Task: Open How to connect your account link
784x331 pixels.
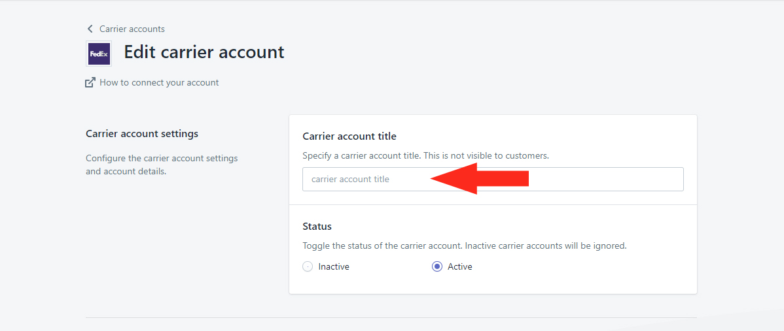Action: [159, 83]
